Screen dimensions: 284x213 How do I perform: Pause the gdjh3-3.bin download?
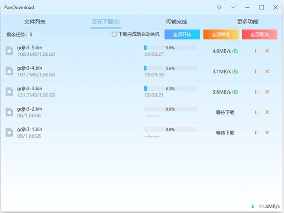point(256,92)
